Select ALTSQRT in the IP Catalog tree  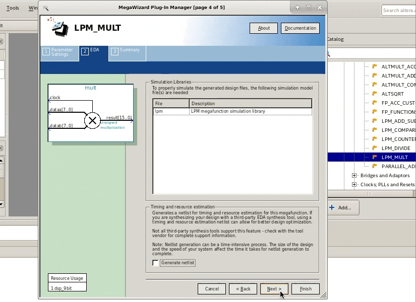393,94
